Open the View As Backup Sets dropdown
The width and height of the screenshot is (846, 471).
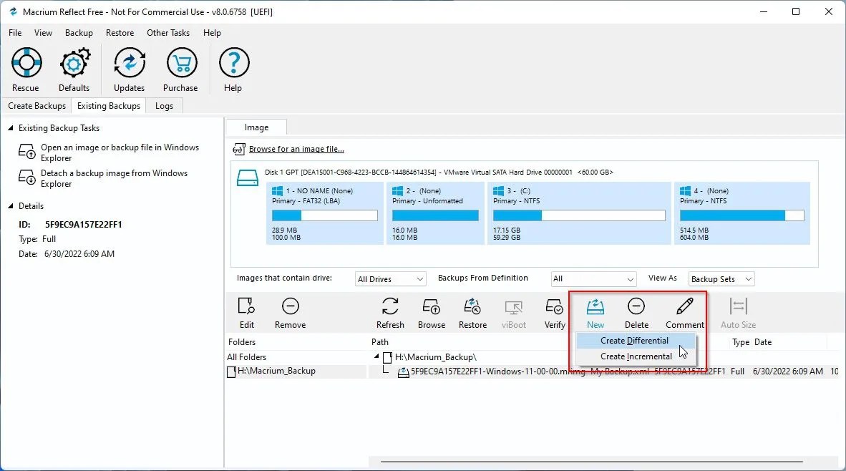(x=721, y=278)
